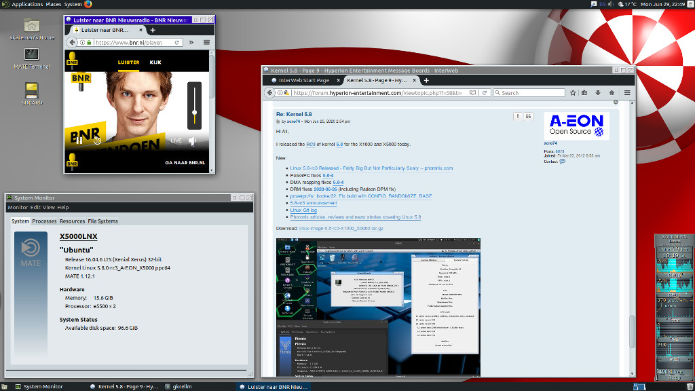Click the RC3 link in the post
Image resolution: width=695 pixels, height=391 pixels.
(311, 145)
